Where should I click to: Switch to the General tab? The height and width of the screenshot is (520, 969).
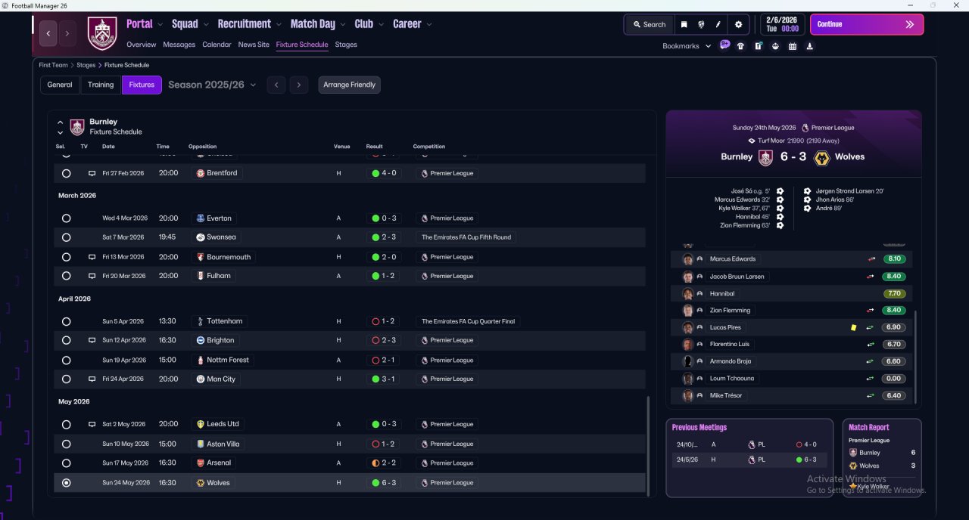(x=60, y=85)
